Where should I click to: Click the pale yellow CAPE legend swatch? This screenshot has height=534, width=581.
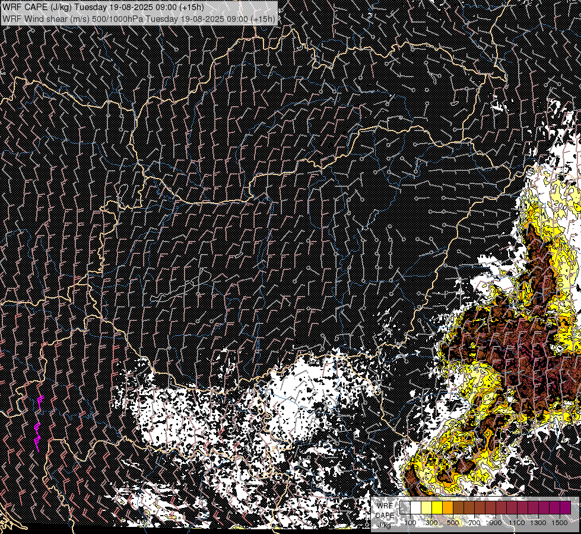[x=426, y=507]
